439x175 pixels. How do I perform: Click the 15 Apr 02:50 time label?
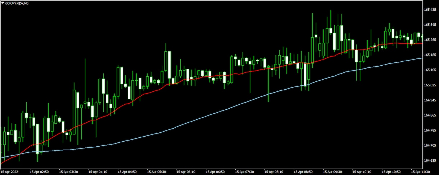tap(39, 172)
